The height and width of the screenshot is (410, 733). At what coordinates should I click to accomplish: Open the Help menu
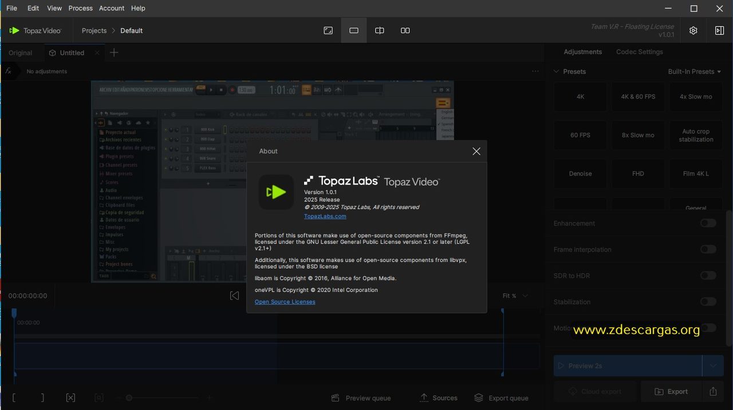[x=138, y=8]
